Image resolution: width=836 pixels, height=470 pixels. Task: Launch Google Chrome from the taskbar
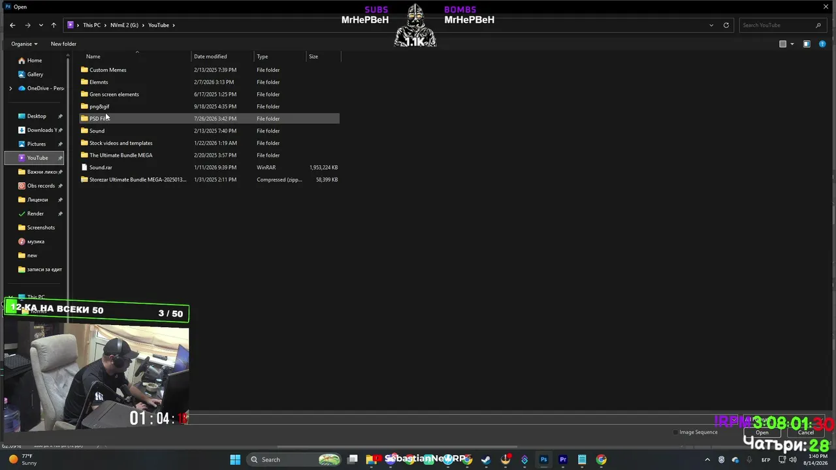click(x=602, y=460)
